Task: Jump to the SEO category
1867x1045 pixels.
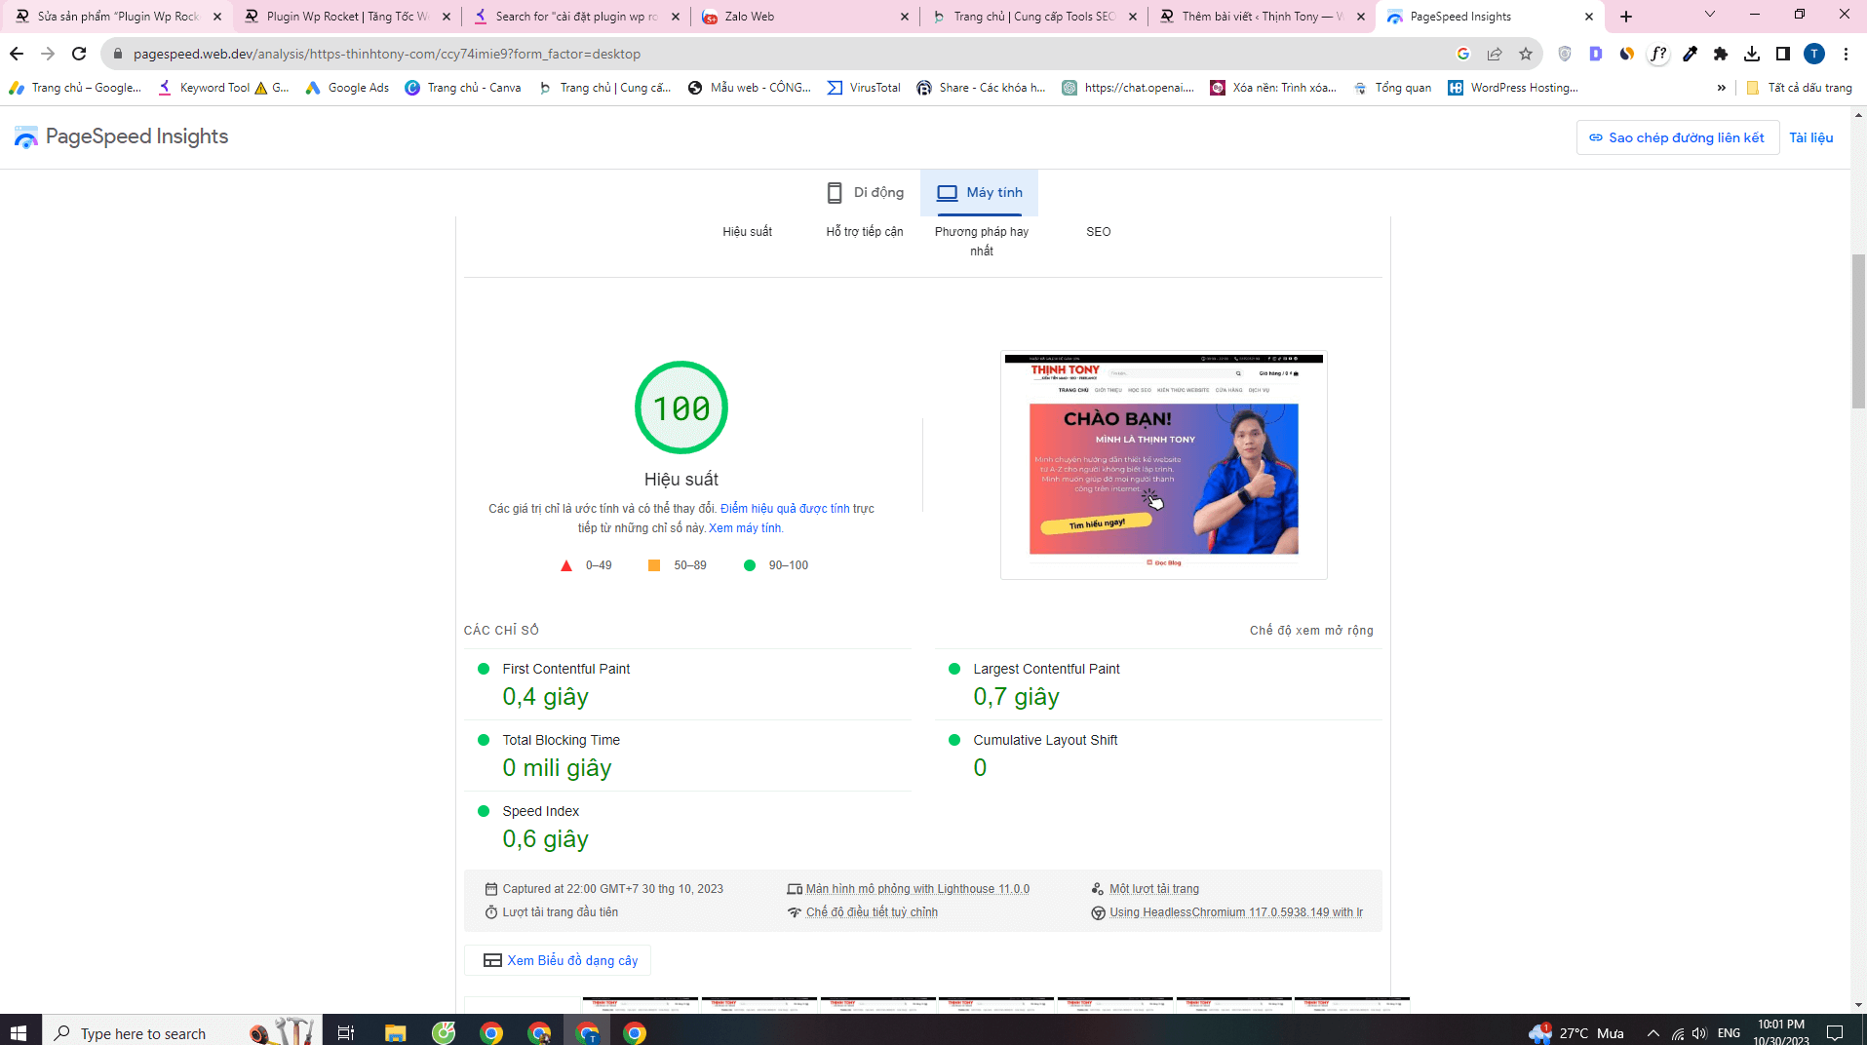Action: (1099, 232)
